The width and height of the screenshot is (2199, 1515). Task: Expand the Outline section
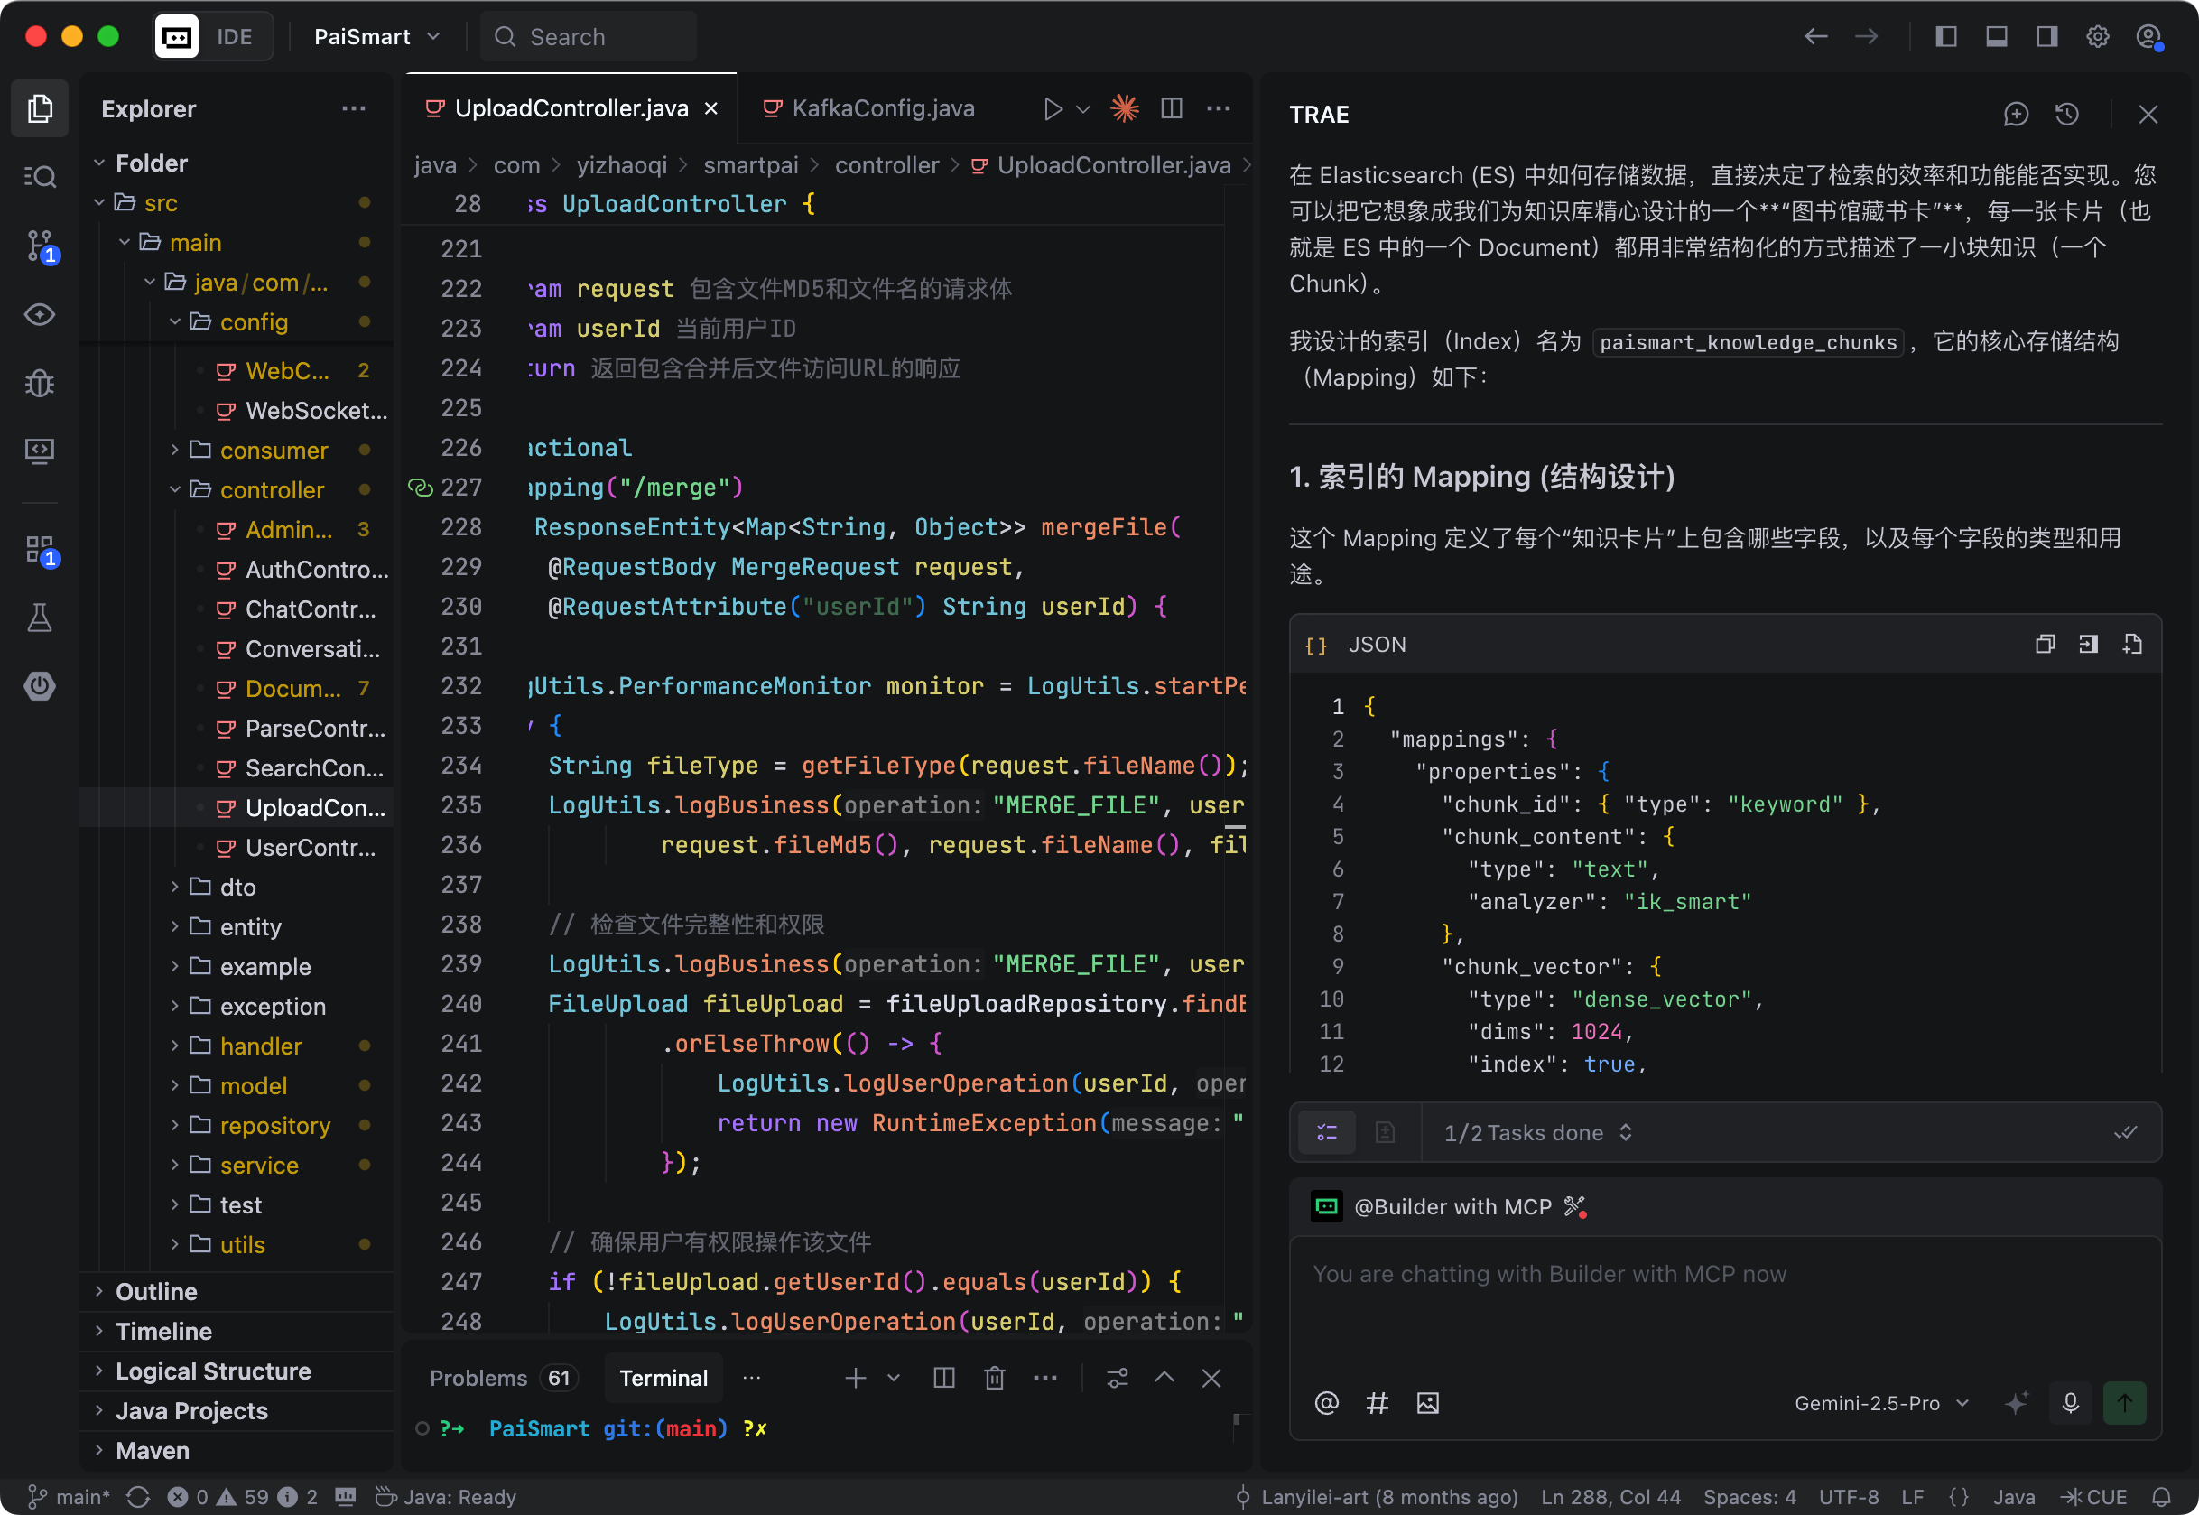156,1291
